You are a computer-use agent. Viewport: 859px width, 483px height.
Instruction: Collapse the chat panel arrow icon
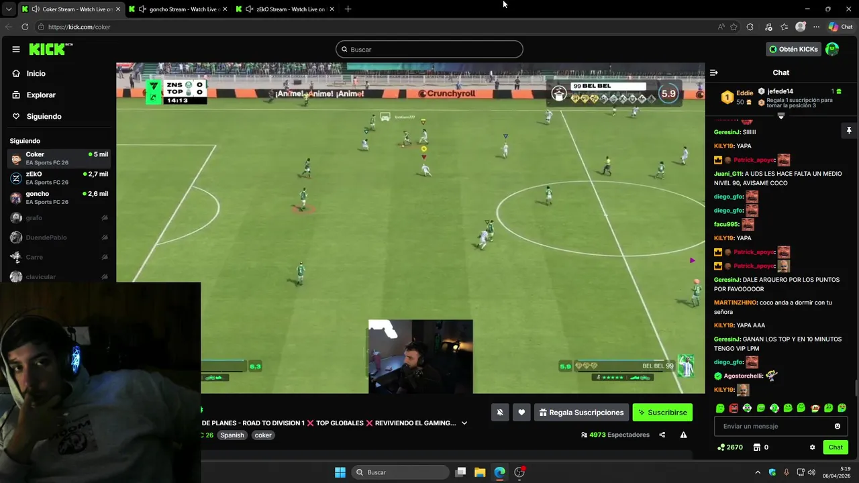point(714,72)
